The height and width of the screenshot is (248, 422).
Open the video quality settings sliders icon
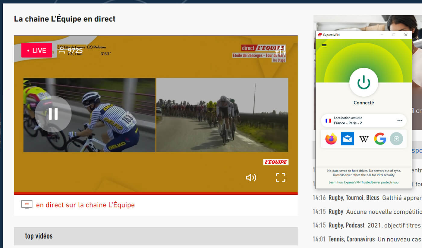280,50
